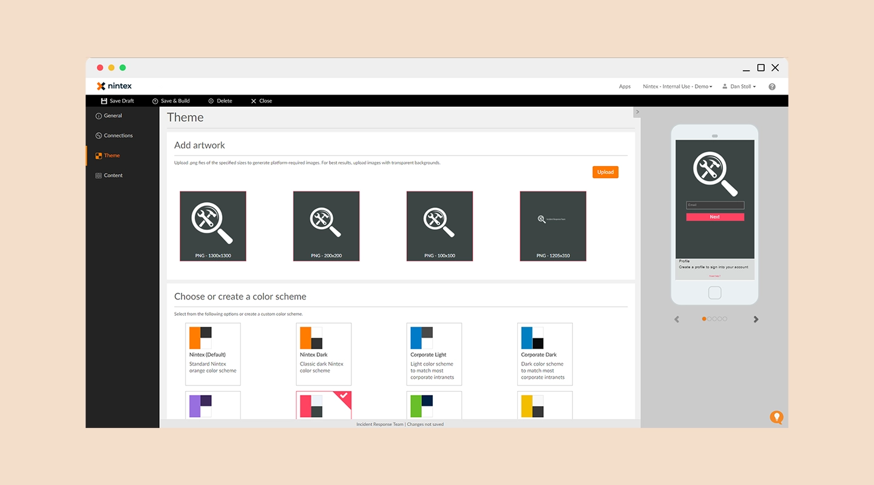Click the checkmark on selected scheme

(x=344, y=396)
